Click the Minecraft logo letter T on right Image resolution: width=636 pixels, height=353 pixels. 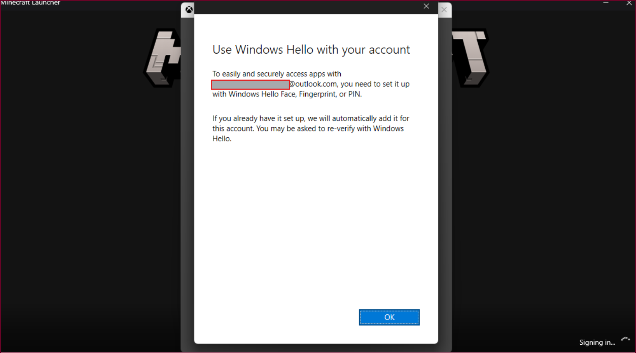(x=471, y=58)
